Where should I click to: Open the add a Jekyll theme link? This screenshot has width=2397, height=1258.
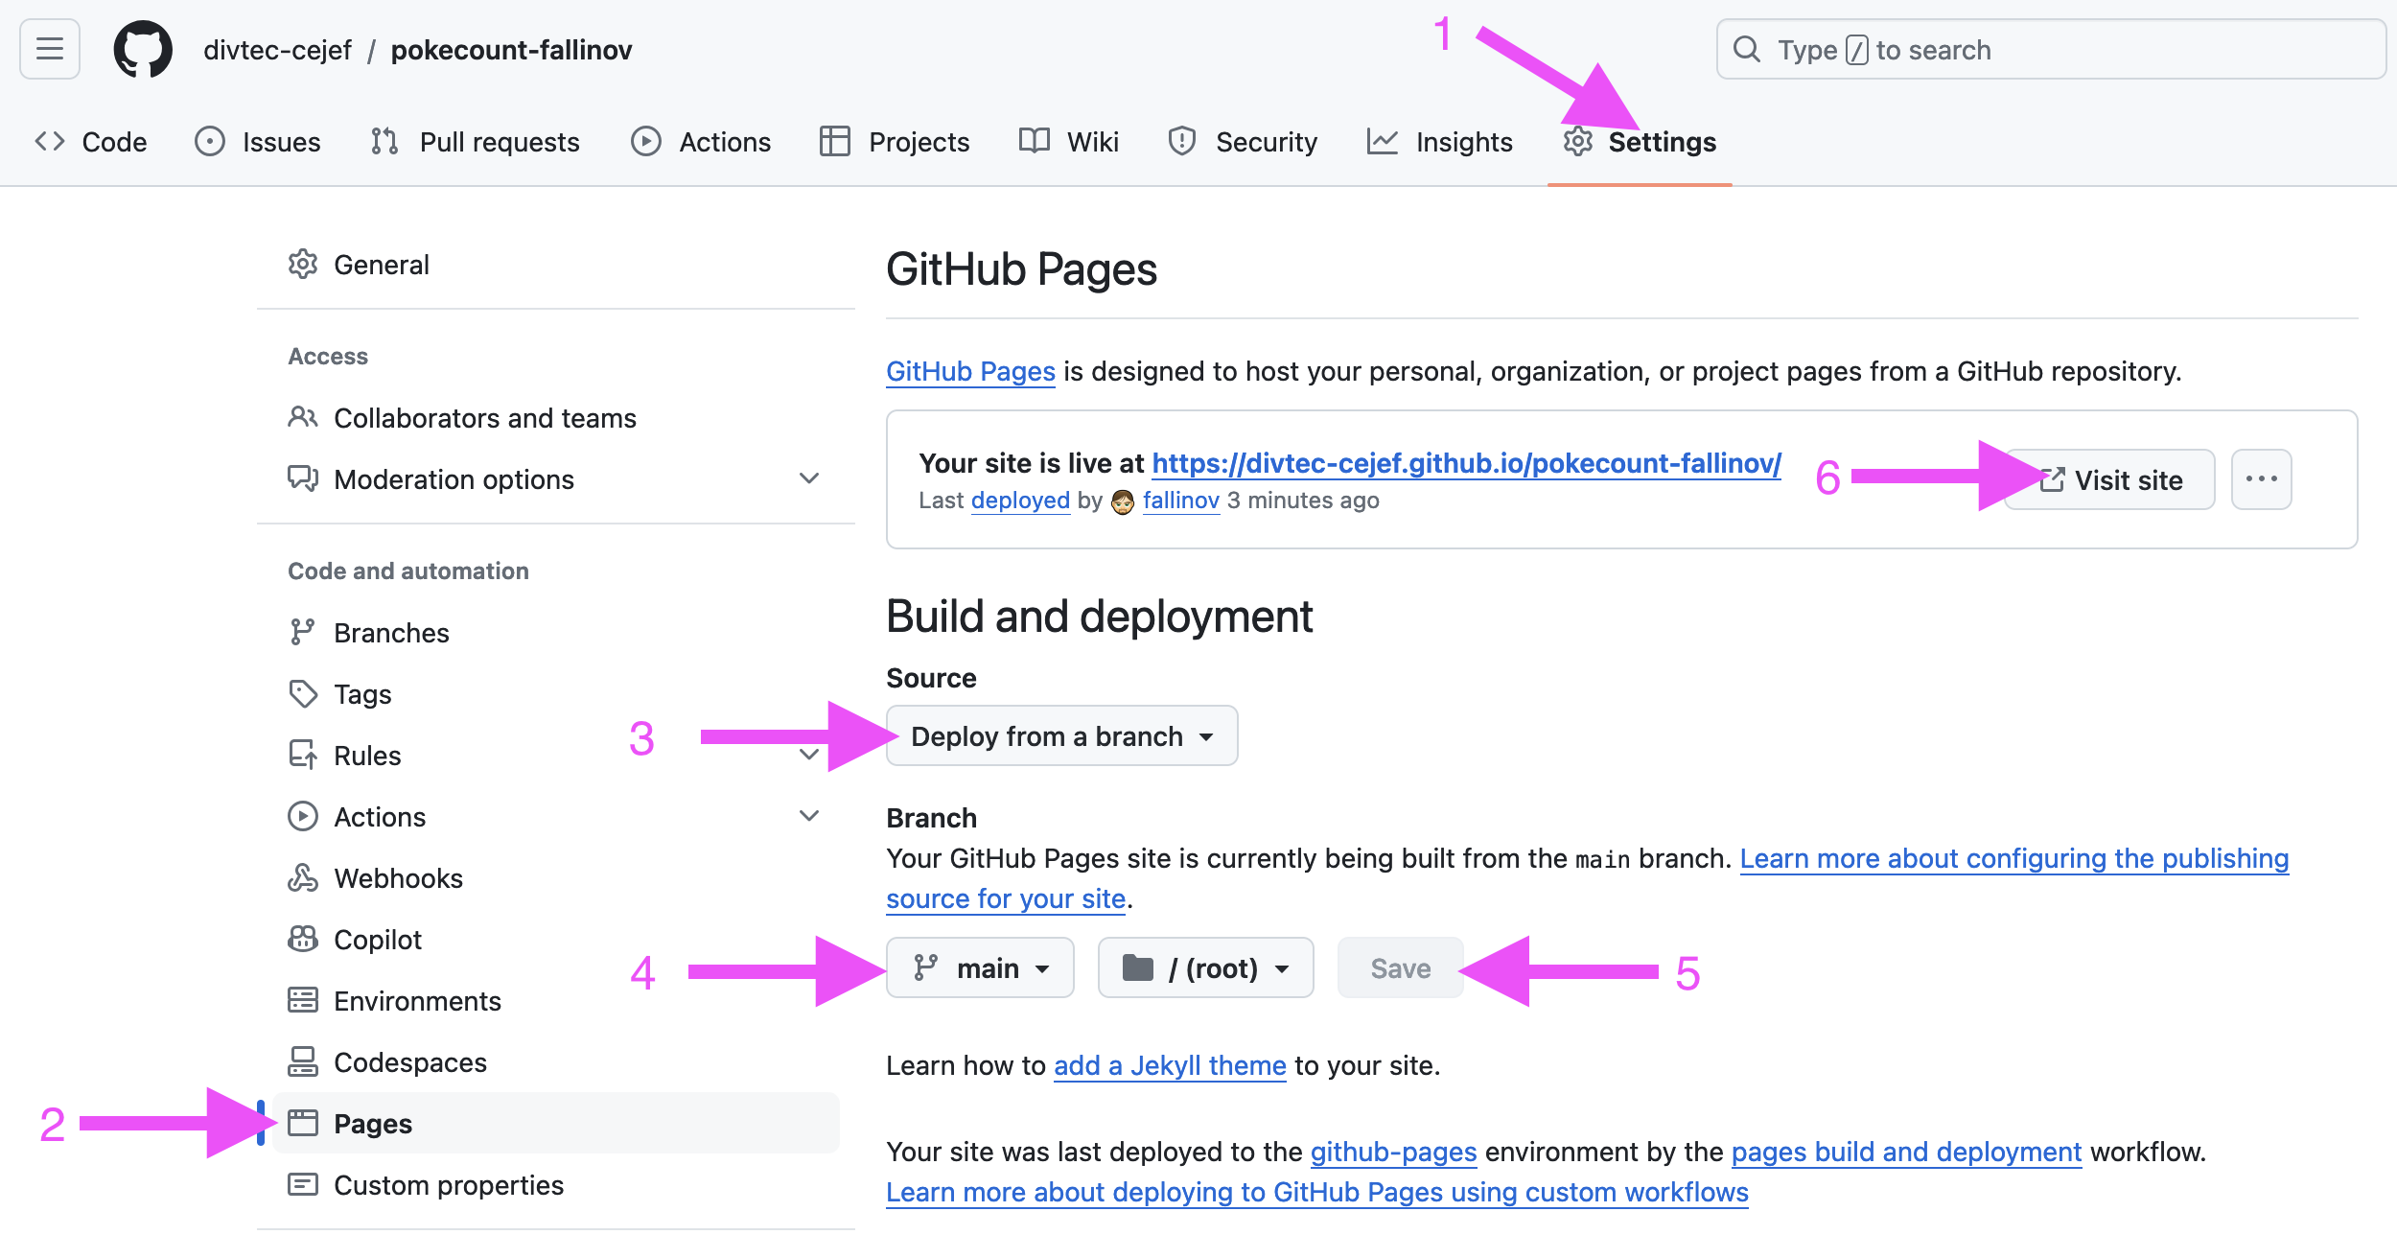(x=1169, y=1066)
